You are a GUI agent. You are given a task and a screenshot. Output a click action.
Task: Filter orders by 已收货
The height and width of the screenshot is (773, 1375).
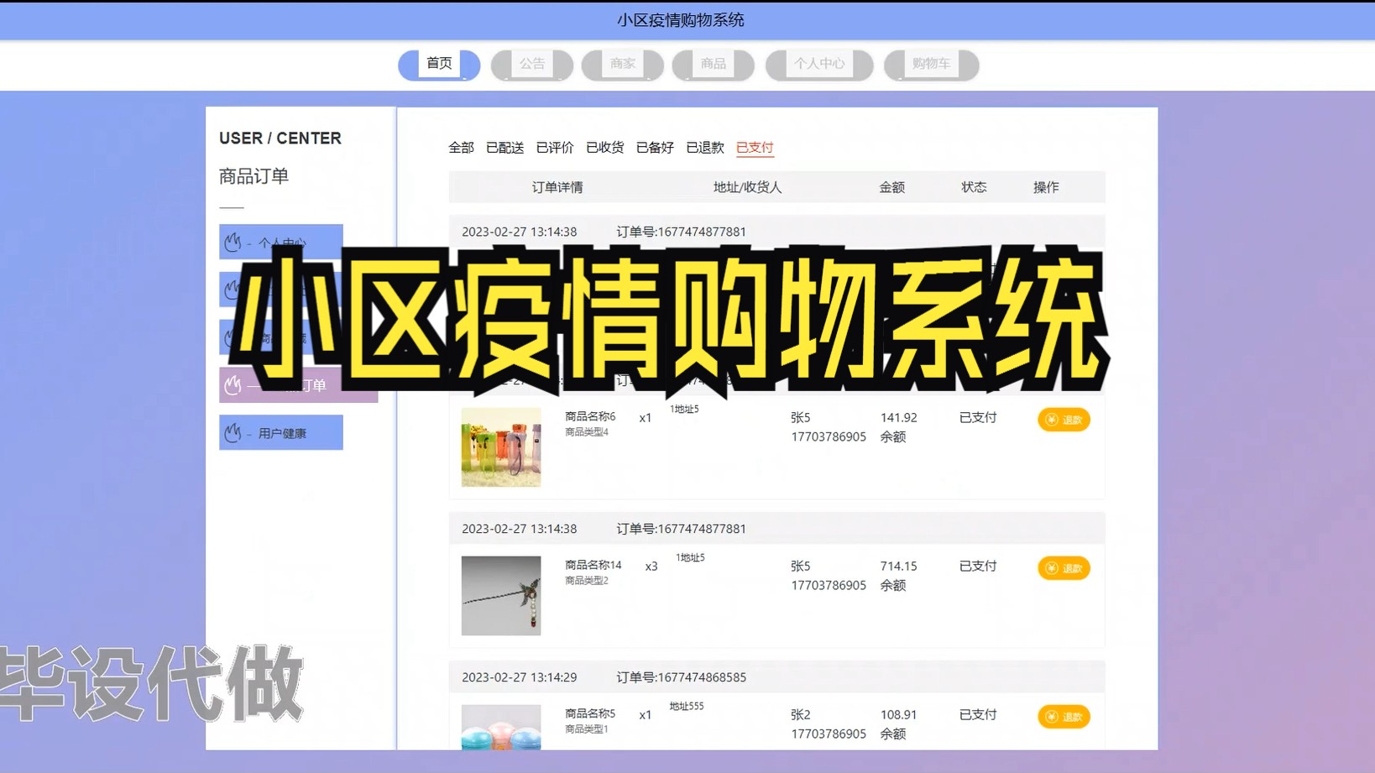point(605,148)
